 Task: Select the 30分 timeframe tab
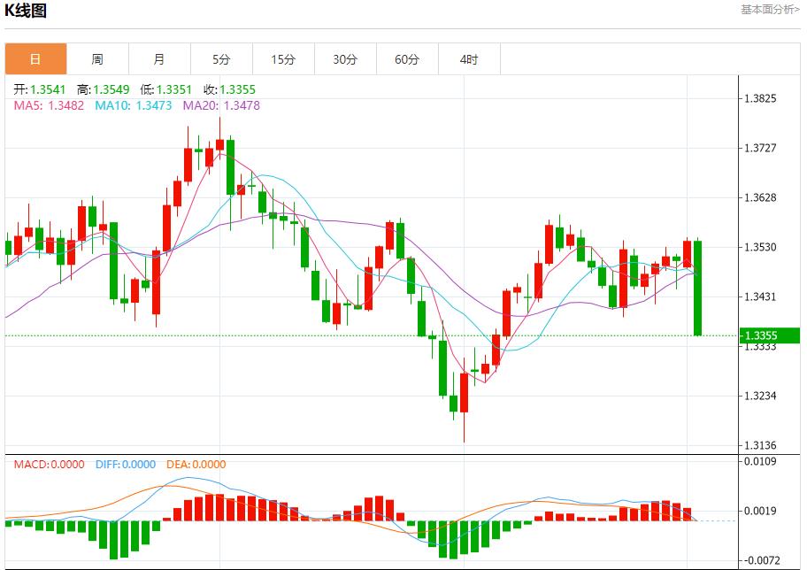[x=345, y=58]
